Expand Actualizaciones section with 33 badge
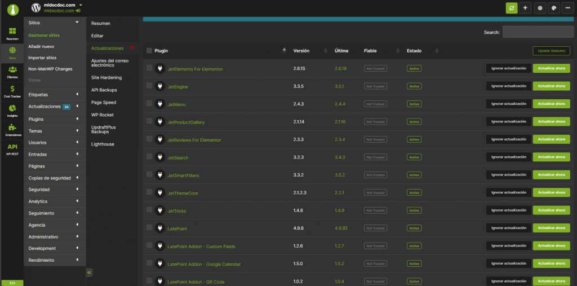577x286 pixels. [x=55, y=107]
